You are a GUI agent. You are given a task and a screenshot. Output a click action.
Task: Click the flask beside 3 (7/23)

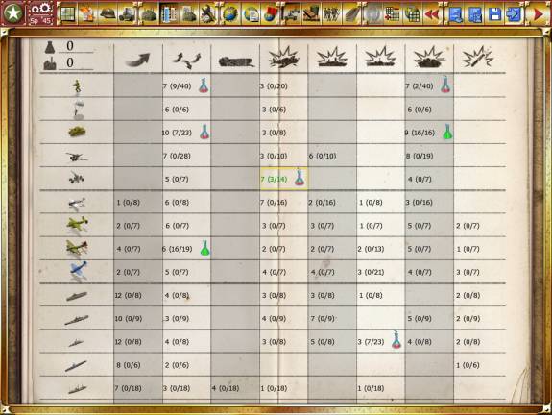[x=396, y=340]
